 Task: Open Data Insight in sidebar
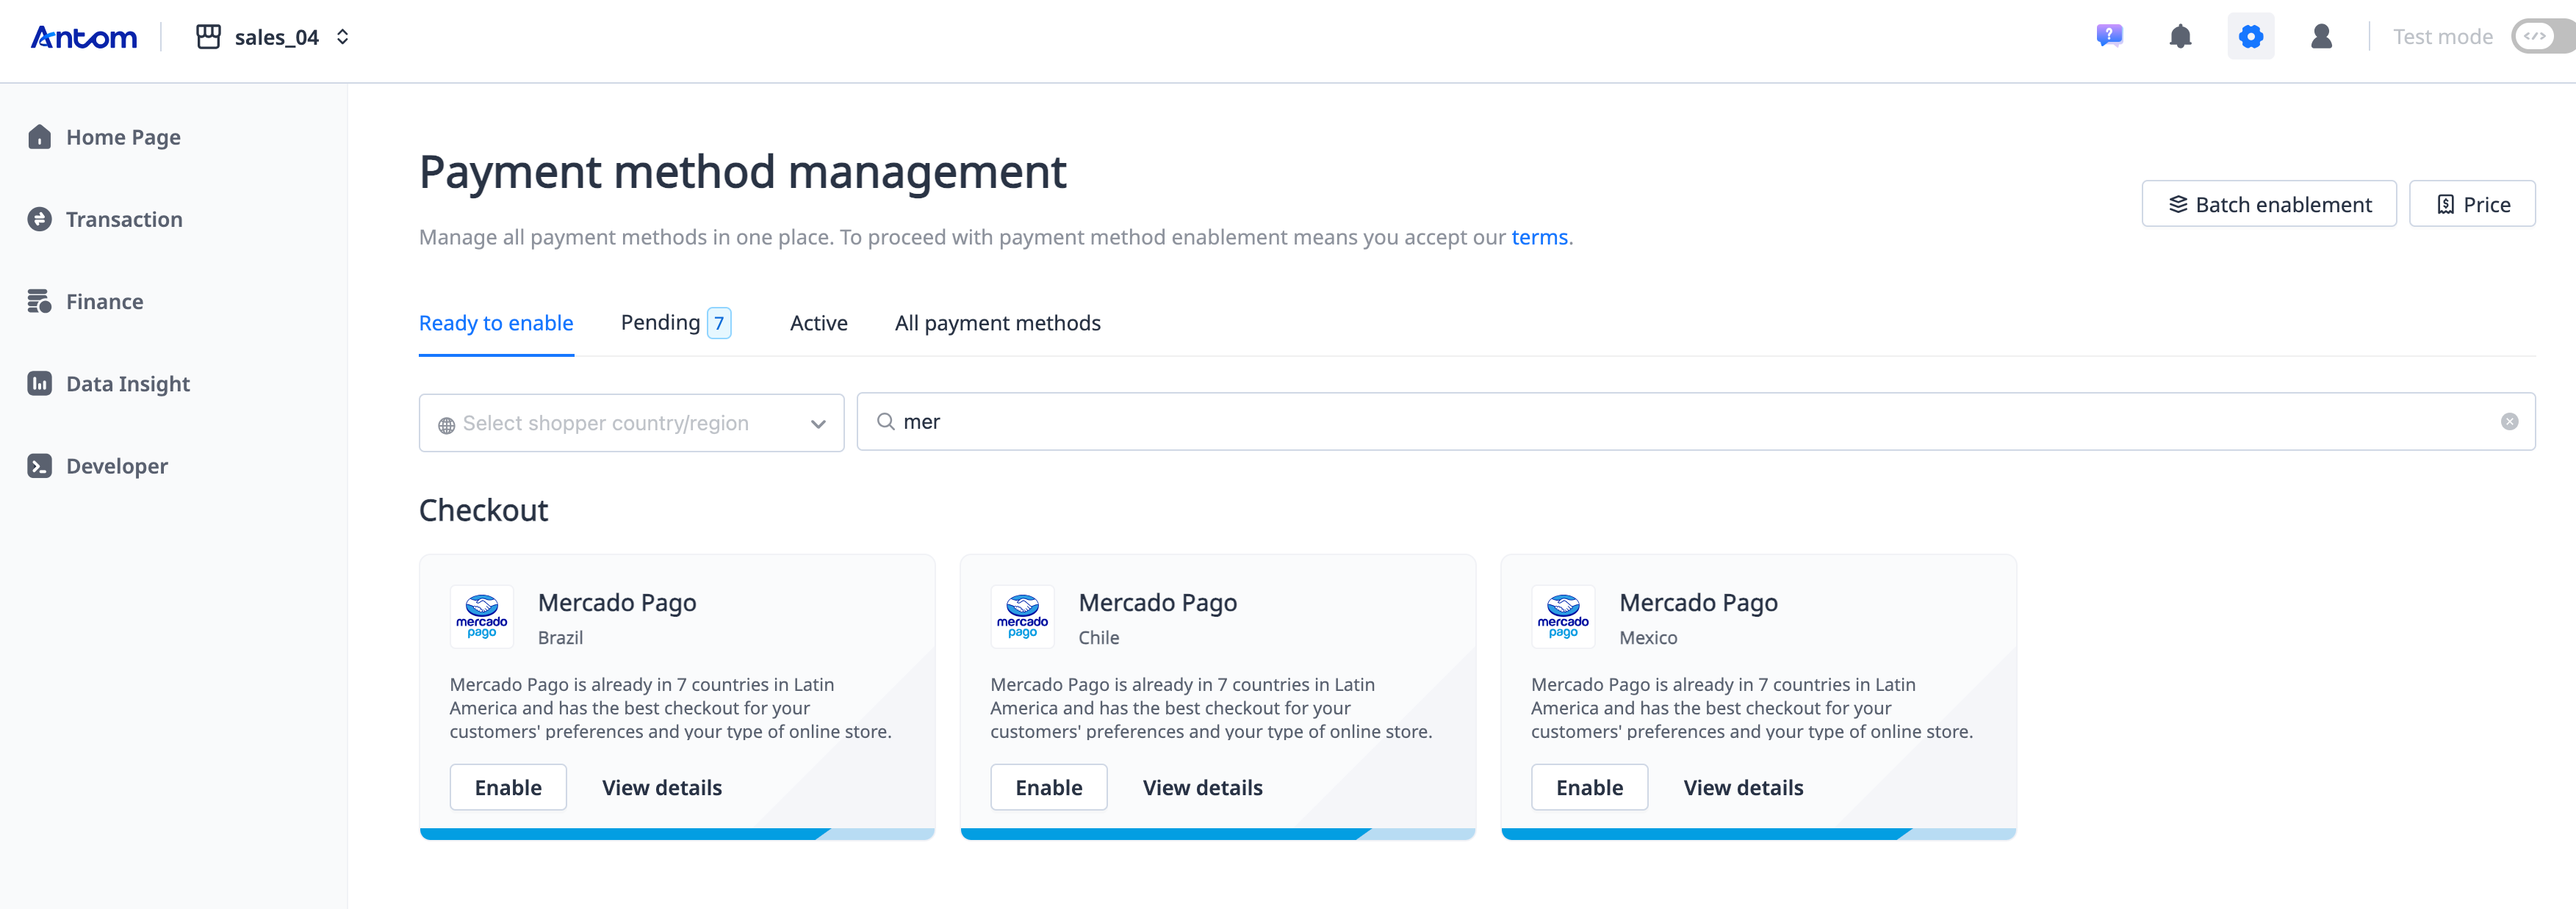point(127,383)
